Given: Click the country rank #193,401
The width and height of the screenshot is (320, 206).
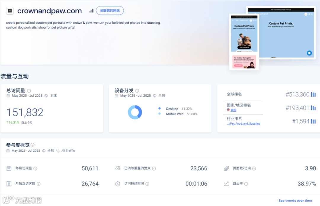Looking at the screenshot, I should click(x=297, y=108).
